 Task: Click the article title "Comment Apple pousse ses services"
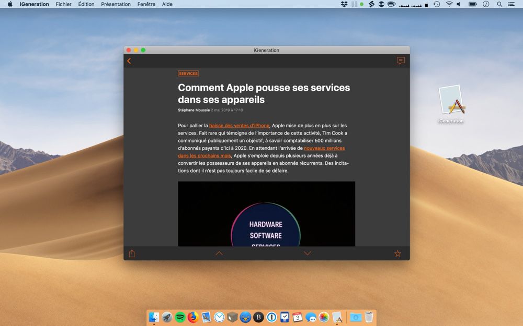(x=264, y=88)
